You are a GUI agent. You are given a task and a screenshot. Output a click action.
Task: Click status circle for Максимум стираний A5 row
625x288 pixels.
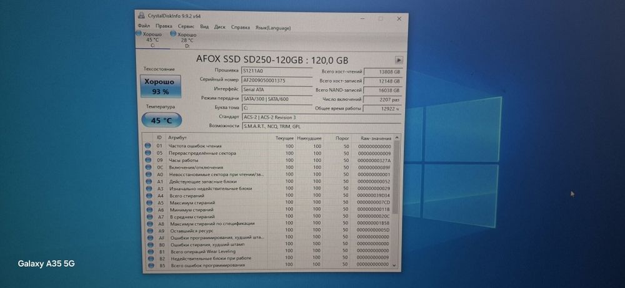[x=149, y=203]
